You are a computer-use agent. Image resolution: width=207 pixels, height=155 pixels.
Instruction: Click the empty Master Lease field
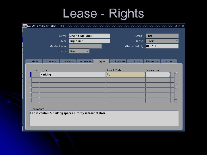pyautogui.click(x=86, y=46)
